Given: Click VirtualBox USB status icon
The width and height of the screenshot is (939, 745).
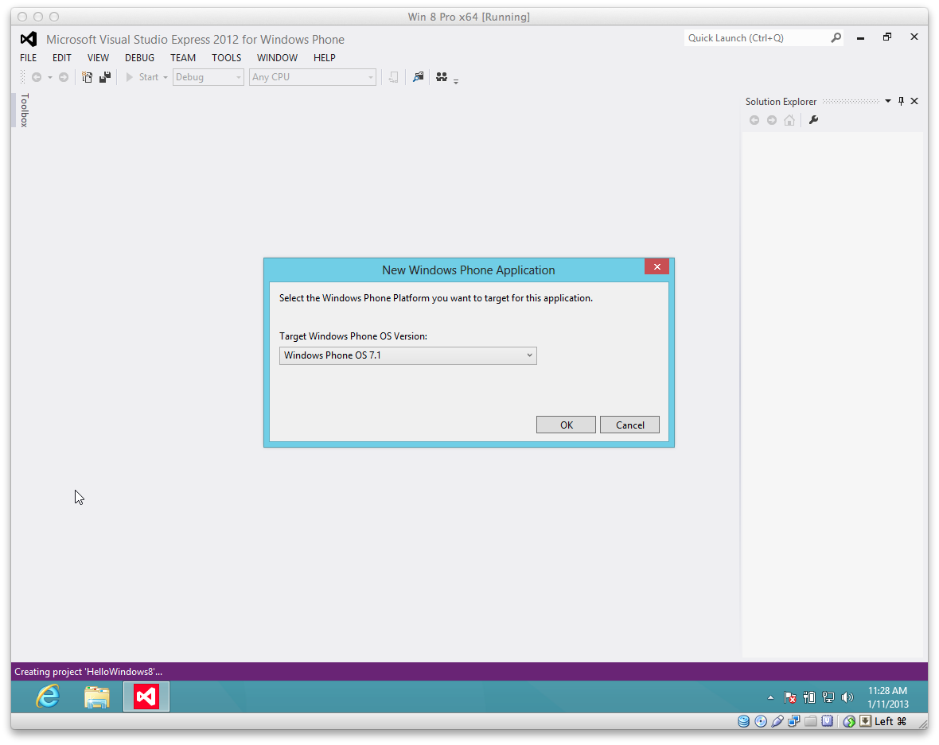Looking at the screenshot, I should 777,721.
